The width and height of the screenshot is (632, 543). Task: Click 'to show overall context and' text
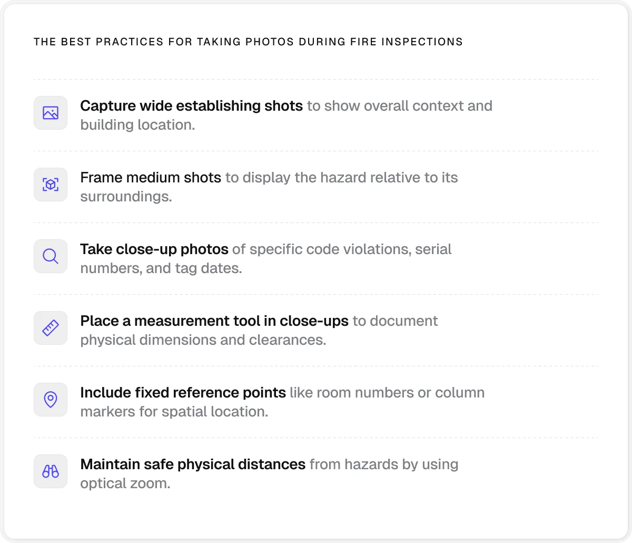click(x=400, y=106)
